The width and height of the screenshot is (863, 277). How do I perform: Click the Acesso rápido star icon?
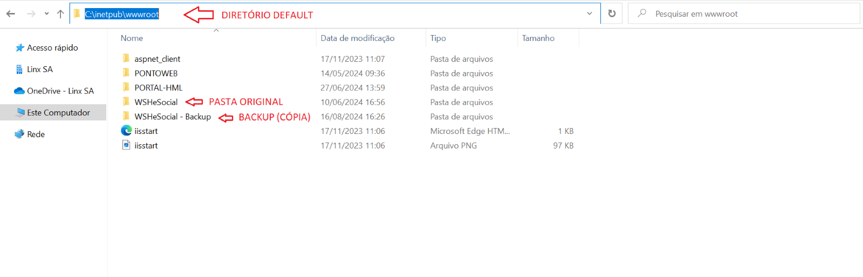(20, 48)
